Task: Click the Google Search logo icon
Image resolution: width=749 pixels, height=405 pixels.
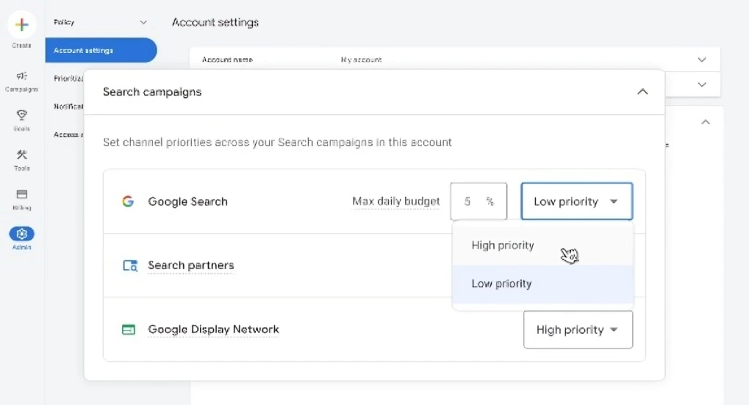Action: (x=128, y=201)
